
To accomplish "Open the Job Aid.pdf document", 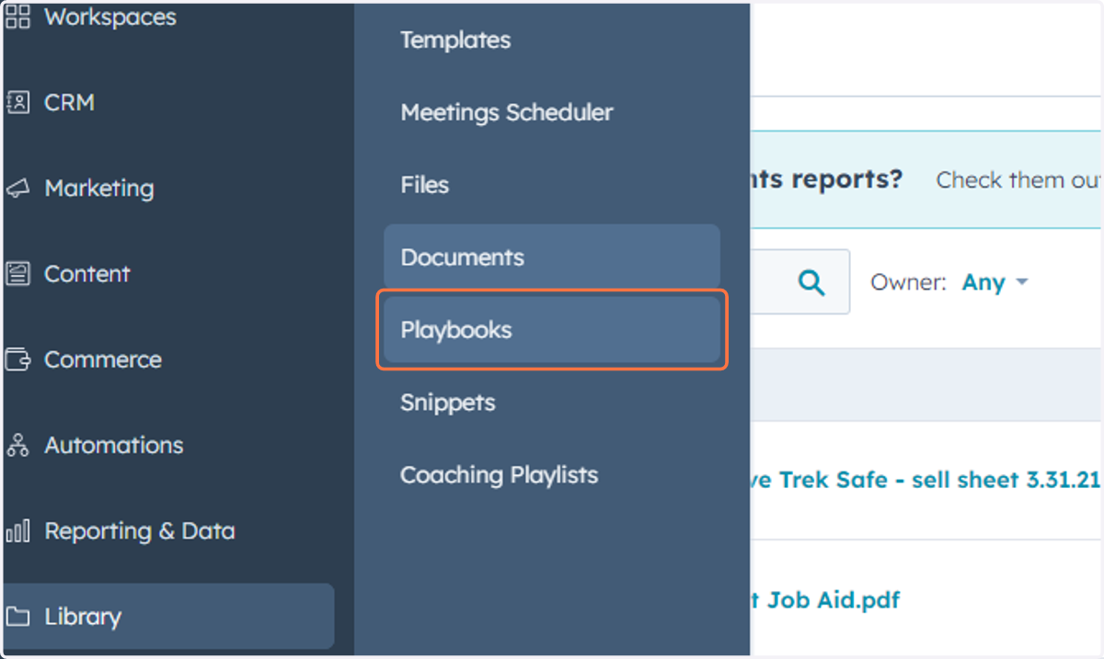I will tap(825, 600).
